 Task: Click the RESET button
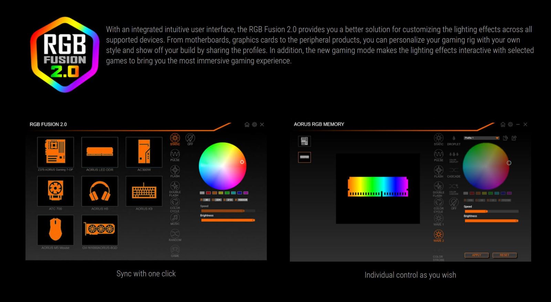click(x=505, y=255)
